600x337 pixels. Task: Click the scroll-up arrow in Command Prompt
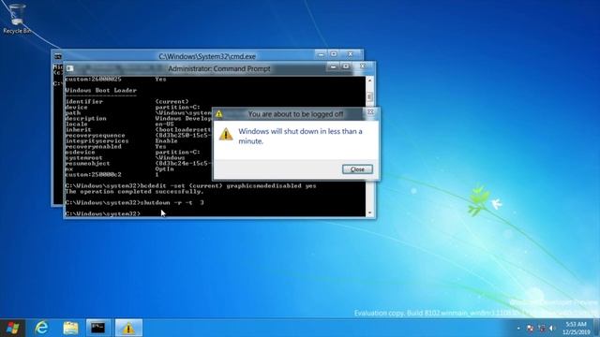pyautogui.click(x=369, y=81)
